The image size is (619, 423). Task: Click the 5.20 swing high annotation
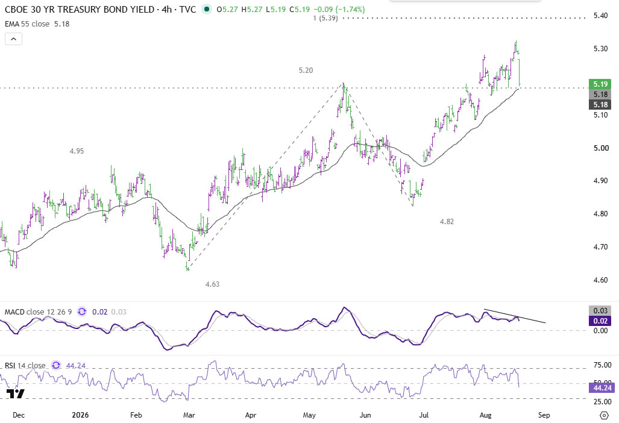[306, 70]
